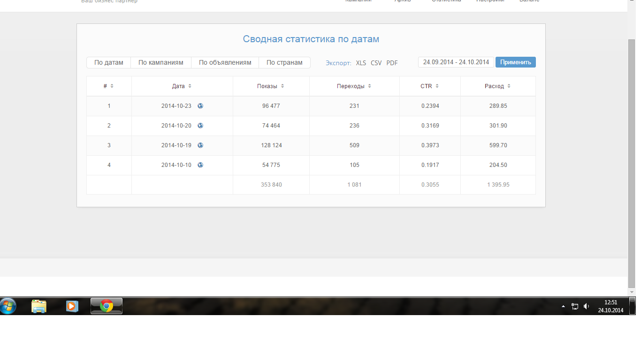The height and width of the screenshot is (362, 641).
Task: Switch to the По кампаниям tab
Action: pyautogui.click(x=161, y=62)
